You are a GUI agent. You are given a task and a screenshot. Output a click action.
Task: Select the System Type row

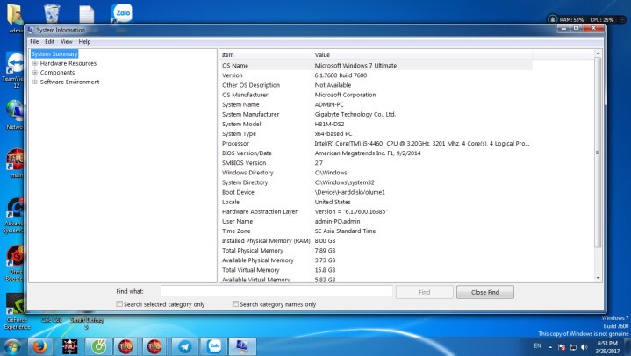[x=376, y=133]
